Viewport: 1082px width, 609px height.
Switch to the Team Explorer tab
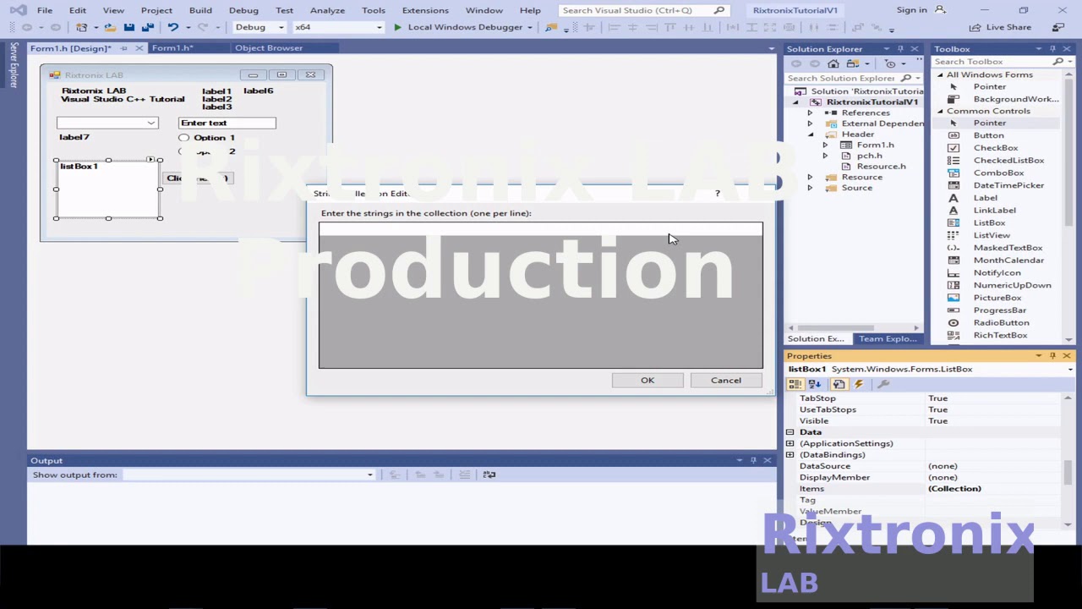point(888,338)
